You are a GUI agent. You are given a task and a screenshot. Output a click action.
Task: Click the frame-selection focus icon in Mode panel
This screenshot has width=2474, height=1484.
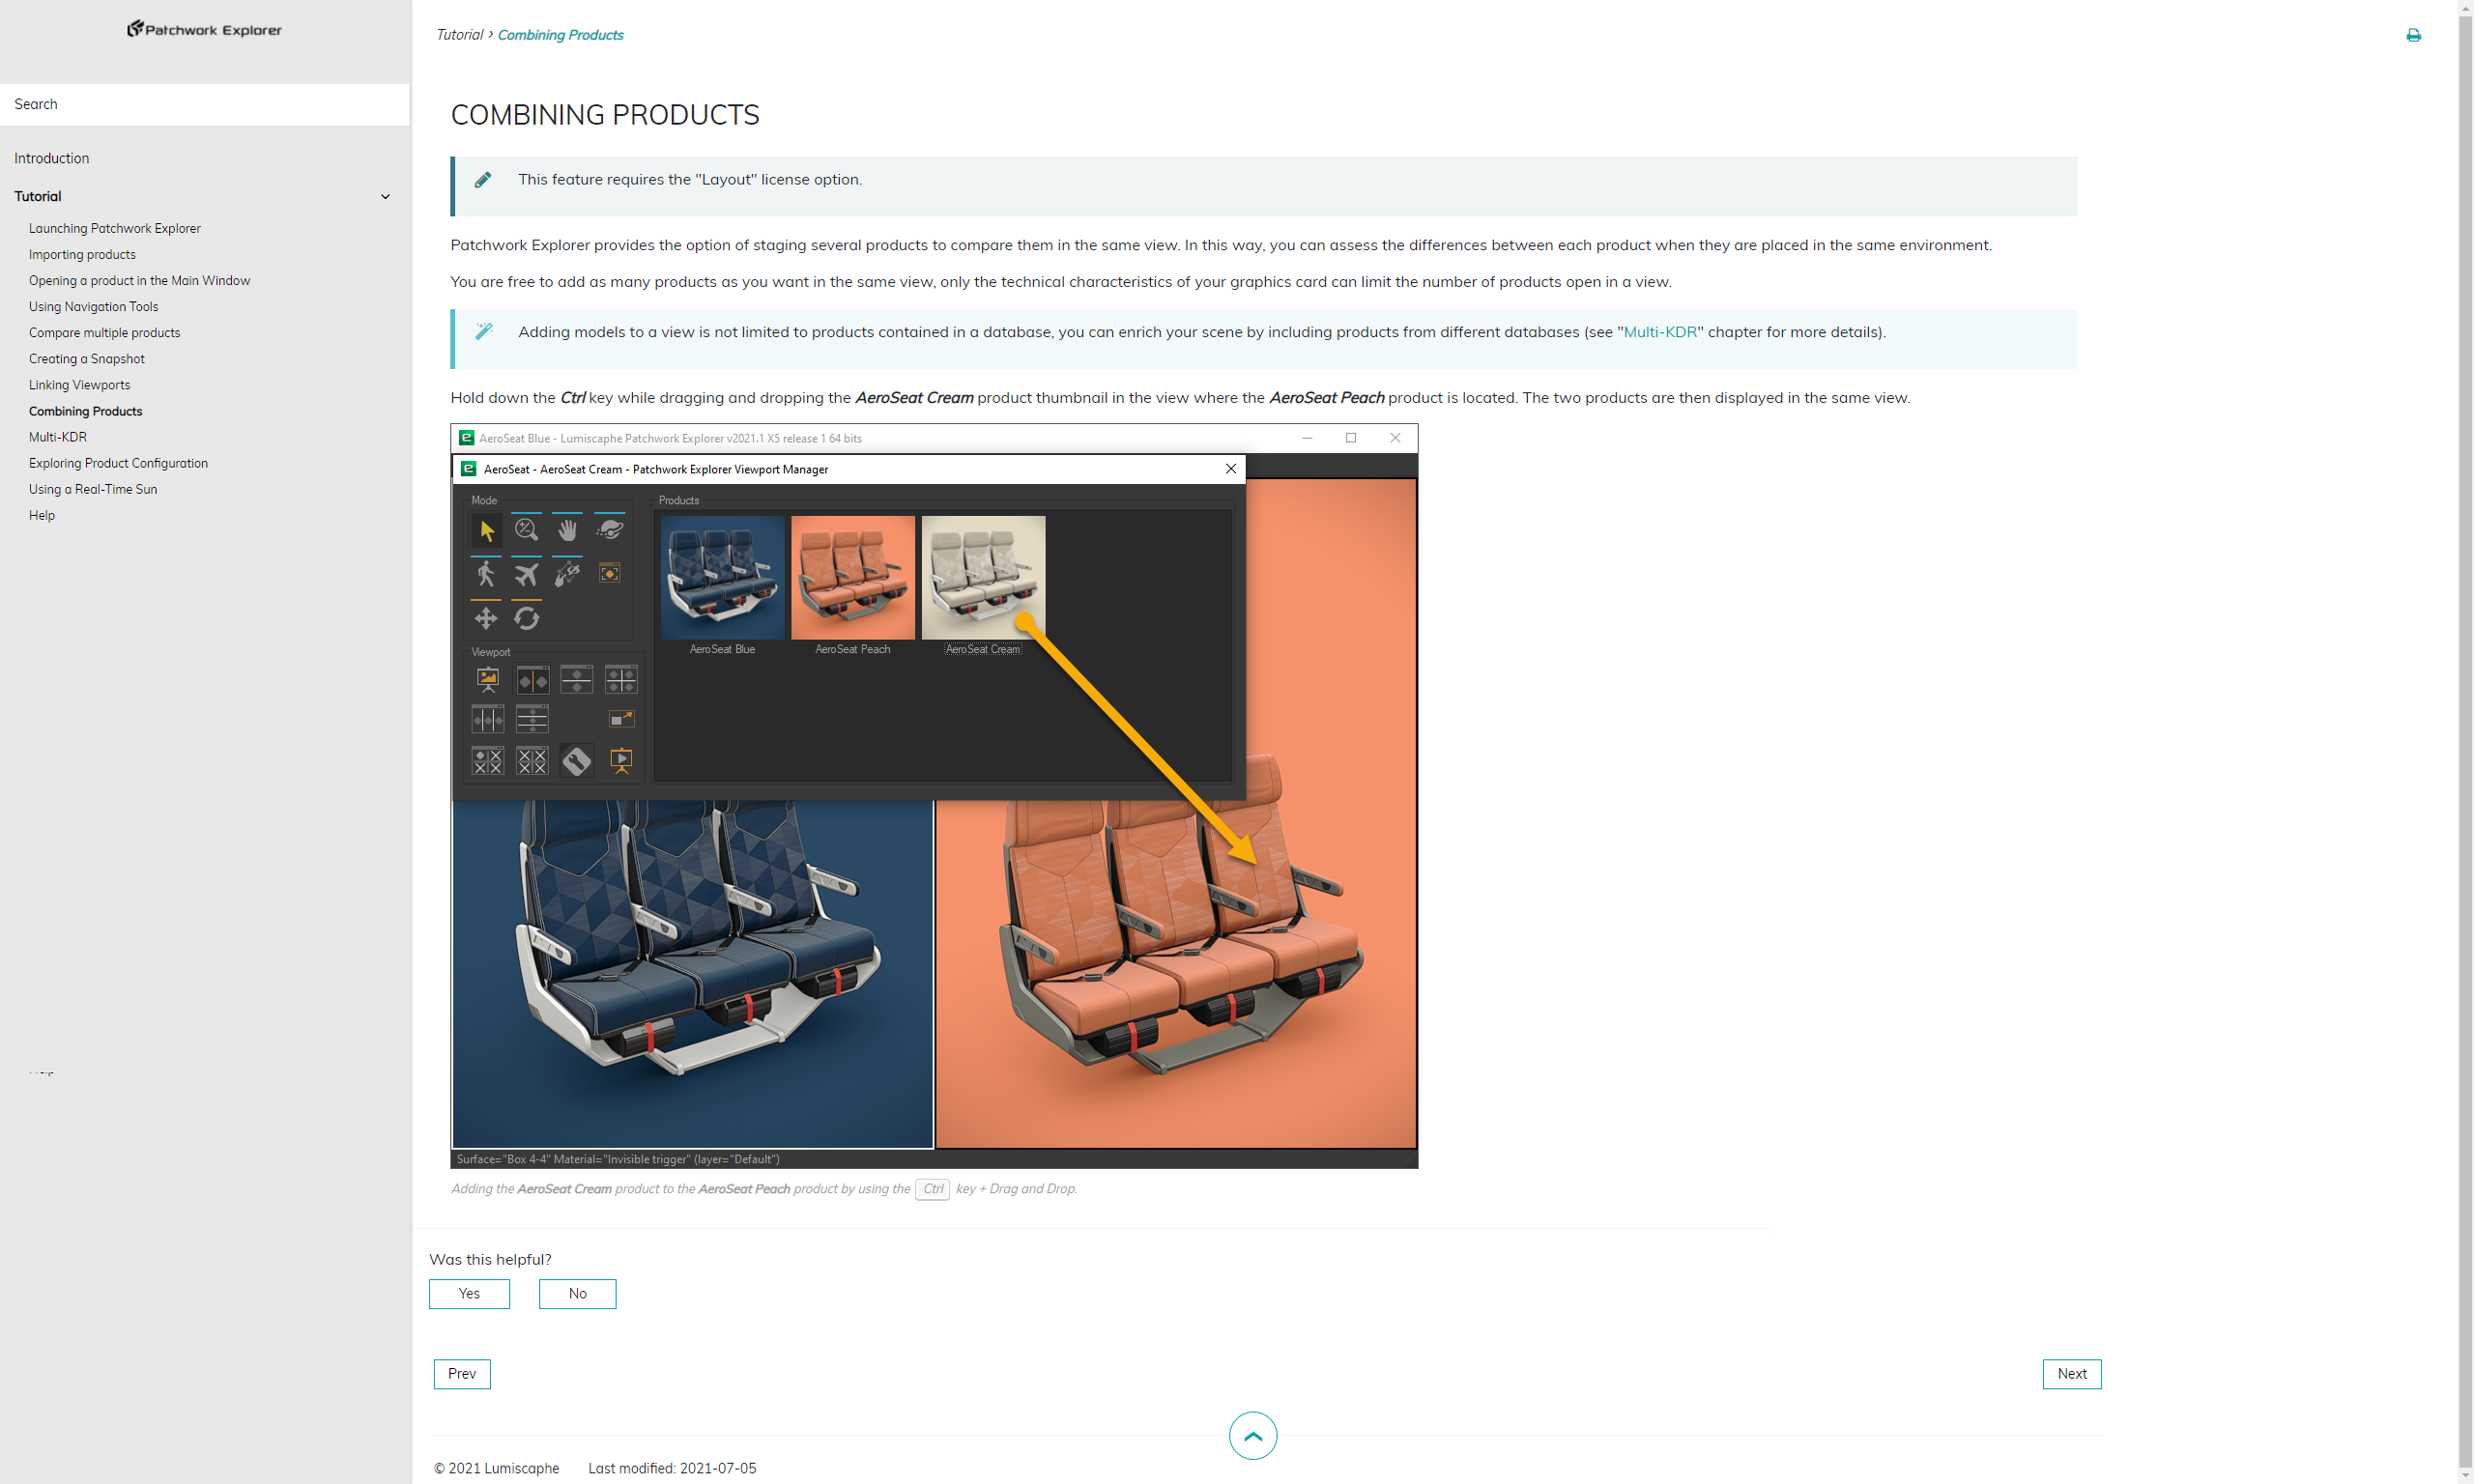[609, 573]
